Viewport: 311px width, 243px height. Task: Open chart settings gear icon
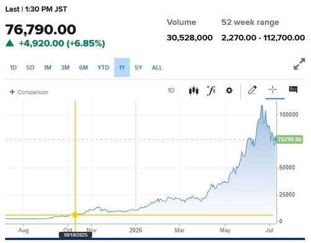pos(229,91)
